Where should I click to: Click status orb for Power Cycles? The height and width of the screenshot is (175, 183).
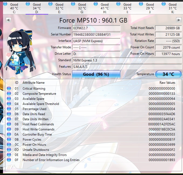[x=9, y=140]
